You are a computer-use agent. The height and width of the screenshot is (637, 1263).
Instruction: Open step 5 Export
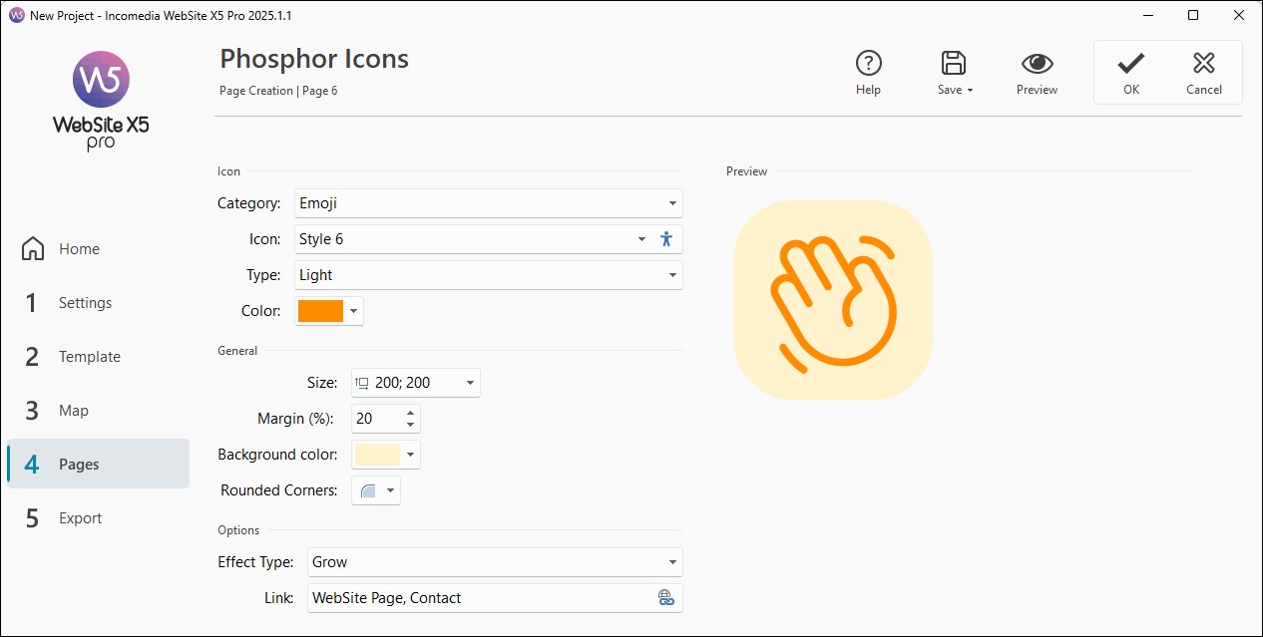(98, 518)
